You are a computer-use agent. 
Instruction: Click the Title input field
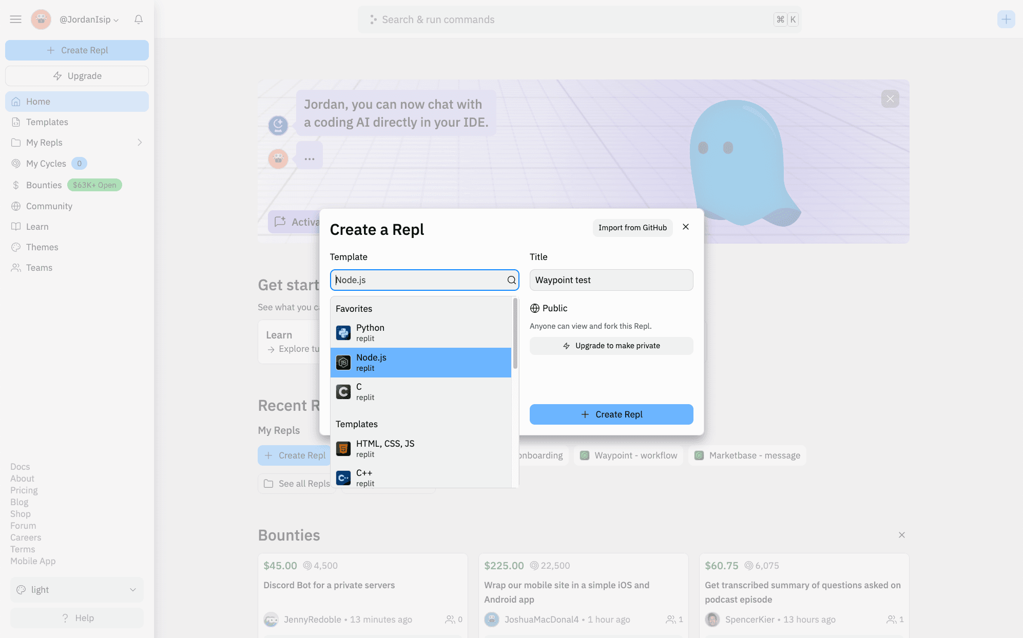pos(611,280)
